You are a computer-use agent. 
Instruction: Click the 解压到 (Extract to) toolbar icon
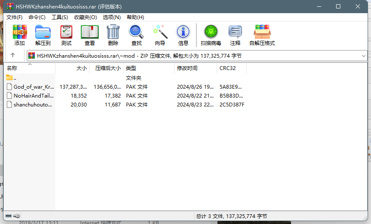click(43, 32)
